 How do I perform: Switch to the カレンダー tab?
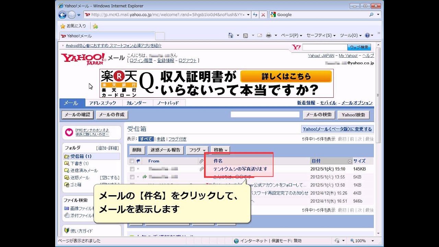click(x=137, y=103)
